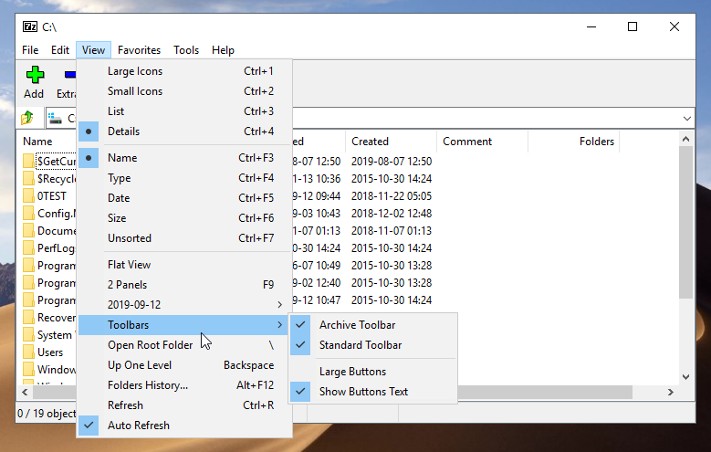Click the green Add toolbar icon
The width and height of the screenshot is (711, 452).
click(x=35, y=75)
